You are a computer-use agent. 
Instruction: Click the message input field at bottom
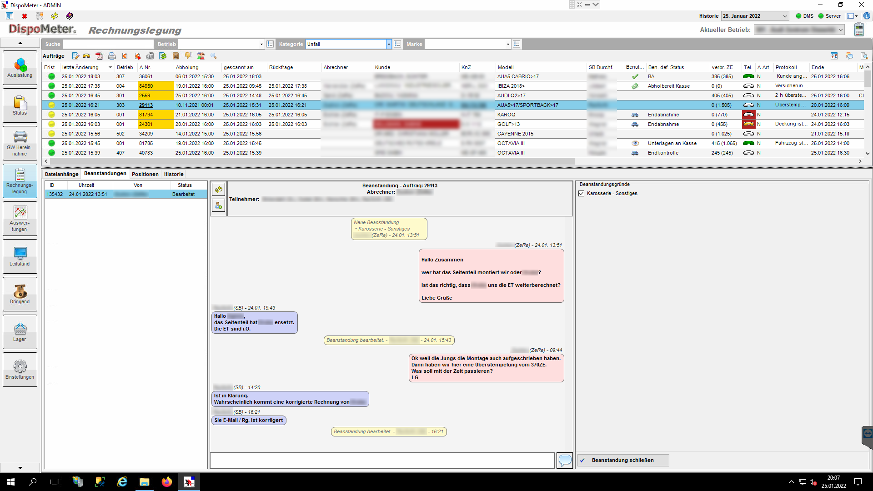click(382, 460)
